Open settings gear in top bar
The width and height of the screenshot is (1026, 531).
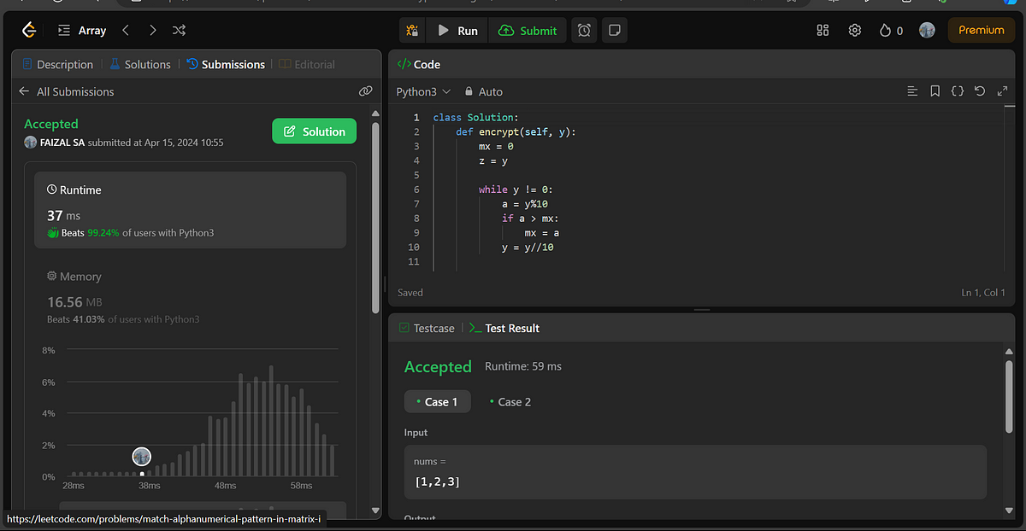point(854,30)
